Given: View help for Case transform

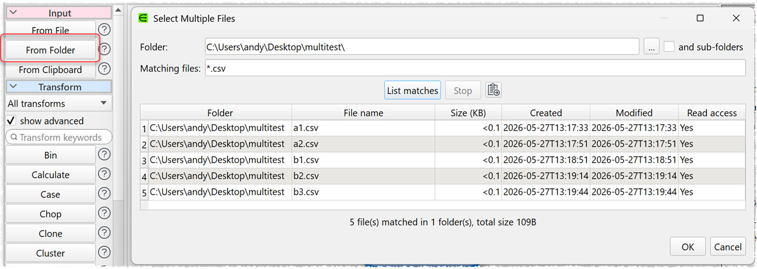Looking at the screenshot, I should 104,194.
